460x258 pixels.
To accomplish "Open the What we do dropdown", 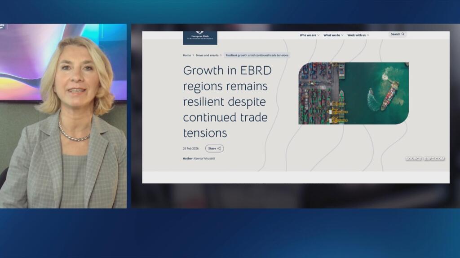I will 333,35.
